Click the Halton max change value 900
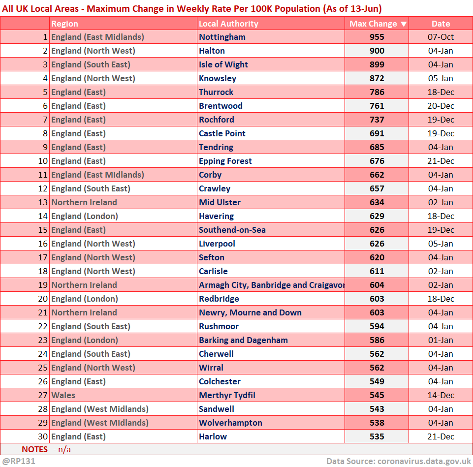This screenshot has width=473, height=467. 377,51
